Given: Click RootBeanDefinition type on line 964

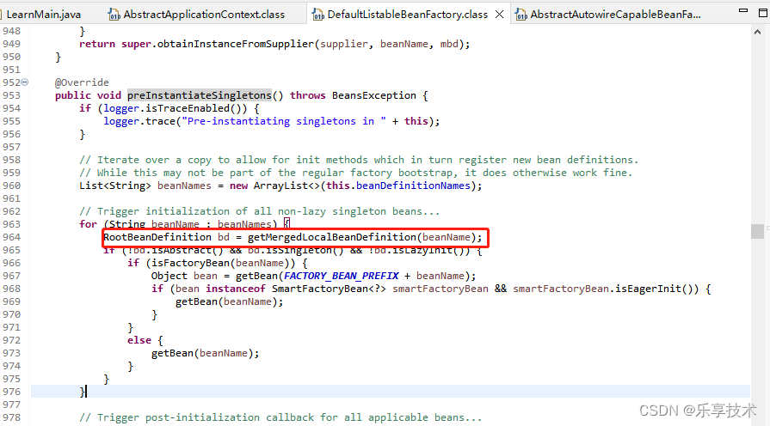Looking at the screenshot, I should coord(157,237).
